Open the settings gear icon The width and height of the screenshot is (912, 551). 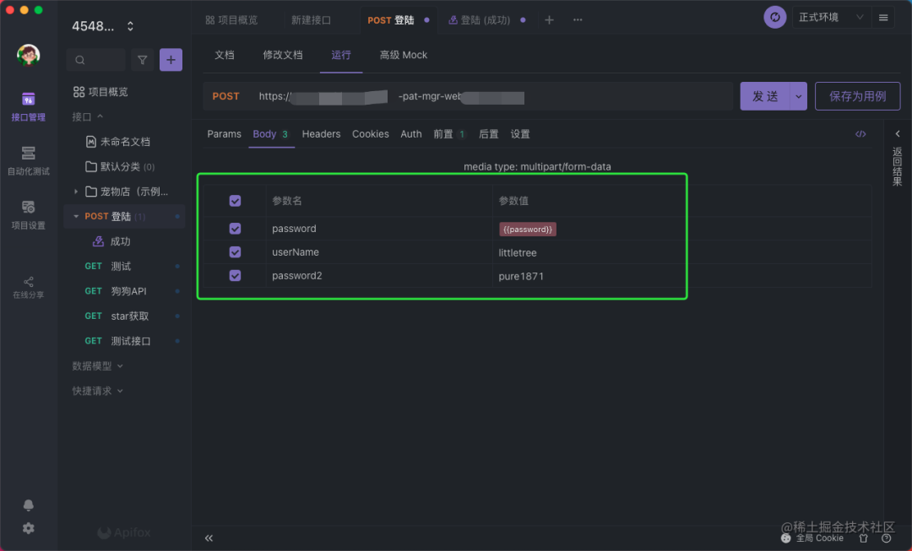pyautogui.click(x=29, y=528)
